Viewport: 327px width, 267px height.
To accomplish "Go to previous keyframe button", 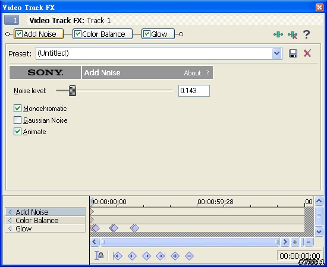I will click(x=132, y=256).
